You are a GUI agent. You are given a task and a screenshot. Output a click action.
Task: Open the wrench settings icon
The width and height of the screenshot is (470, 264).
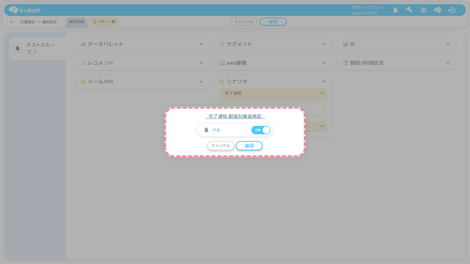pos(409,10)
